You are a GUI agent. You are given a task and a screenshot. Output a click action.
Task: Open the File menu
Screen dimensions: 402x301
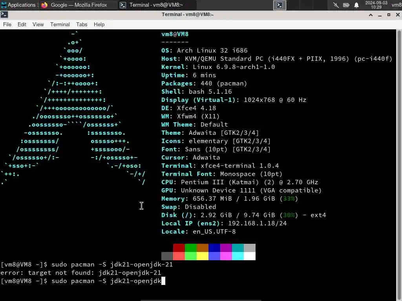click(x=7, y=24)
